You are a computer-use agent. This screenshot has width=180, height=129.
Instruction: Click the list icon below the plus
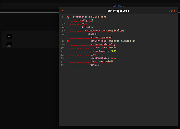click(9, 45)
